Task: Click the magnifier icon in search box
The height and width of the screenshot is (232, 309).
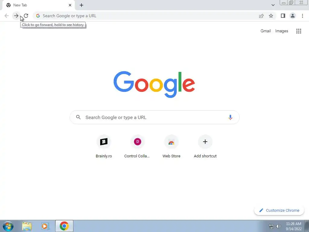Action: pos(78,117)
